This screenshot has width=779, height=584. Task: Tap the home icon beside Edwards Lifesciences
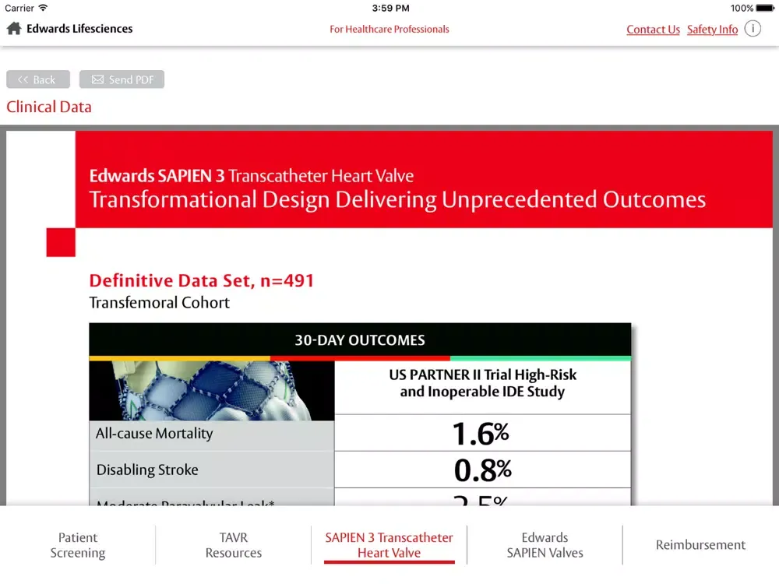coord(14,29)
